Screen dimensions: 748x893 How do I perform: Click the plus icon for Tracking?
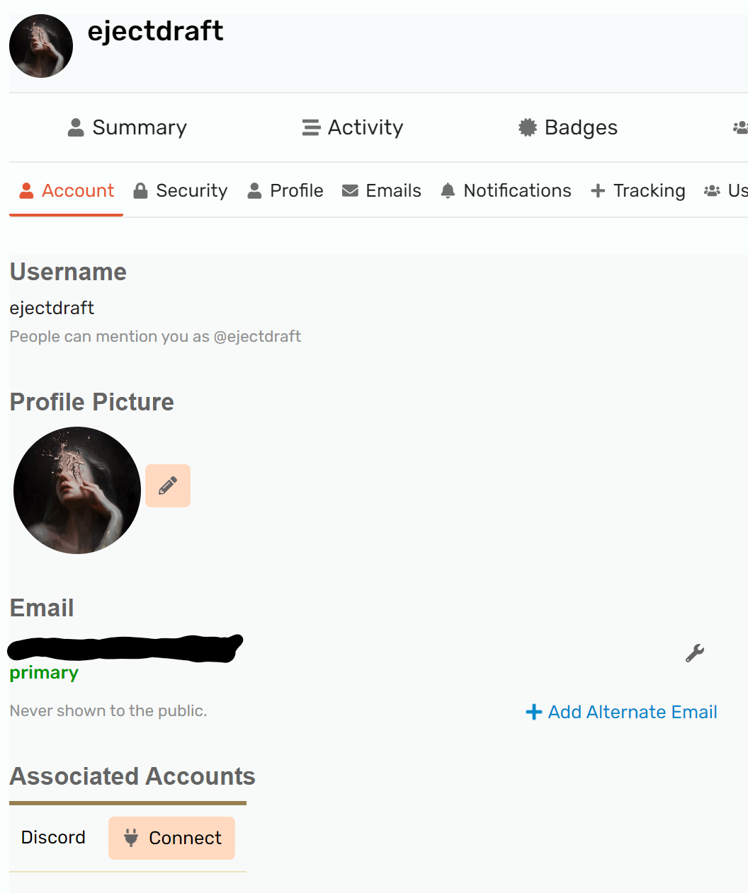(x=598, y=191)
